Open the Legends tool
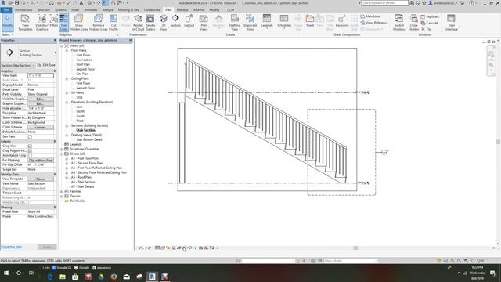The height and width of the screenshot is (282, 501). (x=266, y=21)
